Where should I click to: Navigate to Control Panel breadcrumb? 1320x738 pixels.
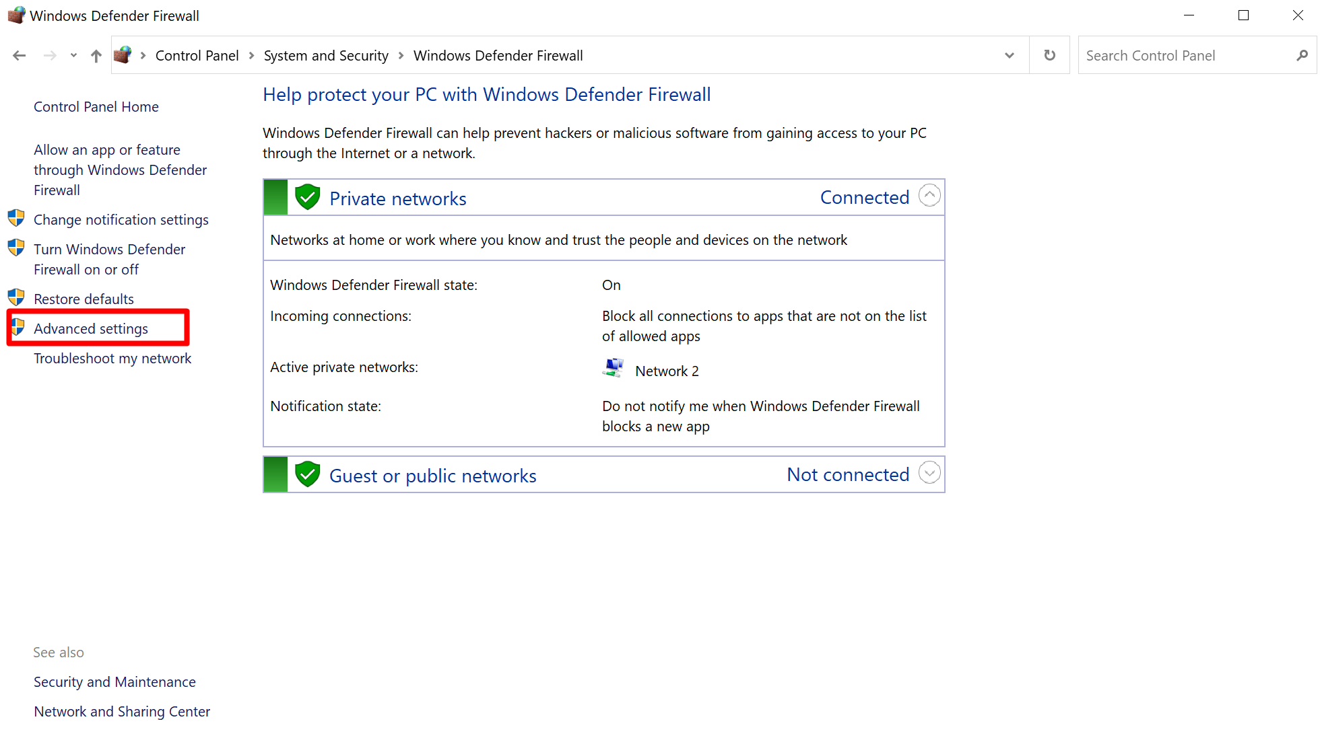tap(197, 56)
